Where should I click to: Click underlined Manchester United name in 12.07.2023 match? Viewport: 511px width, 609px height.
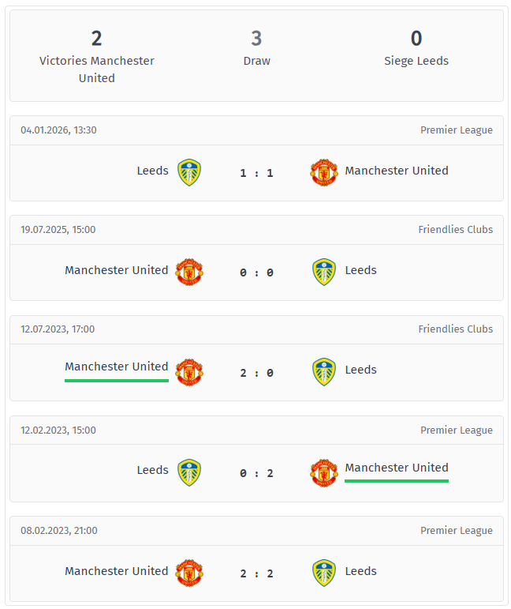pyautogui.click(x=116, y=367)
